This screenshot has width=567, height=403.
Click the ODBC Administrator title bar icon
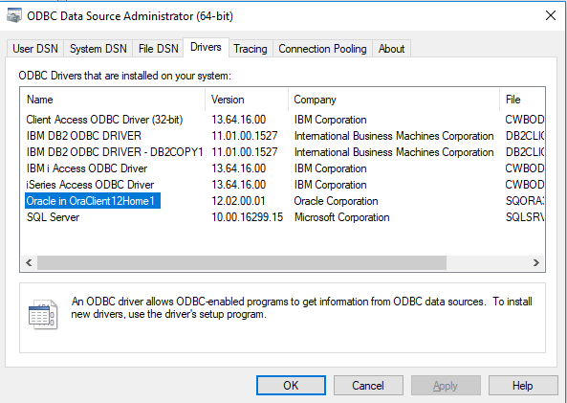pyautogui.click(x=14, y=16)
